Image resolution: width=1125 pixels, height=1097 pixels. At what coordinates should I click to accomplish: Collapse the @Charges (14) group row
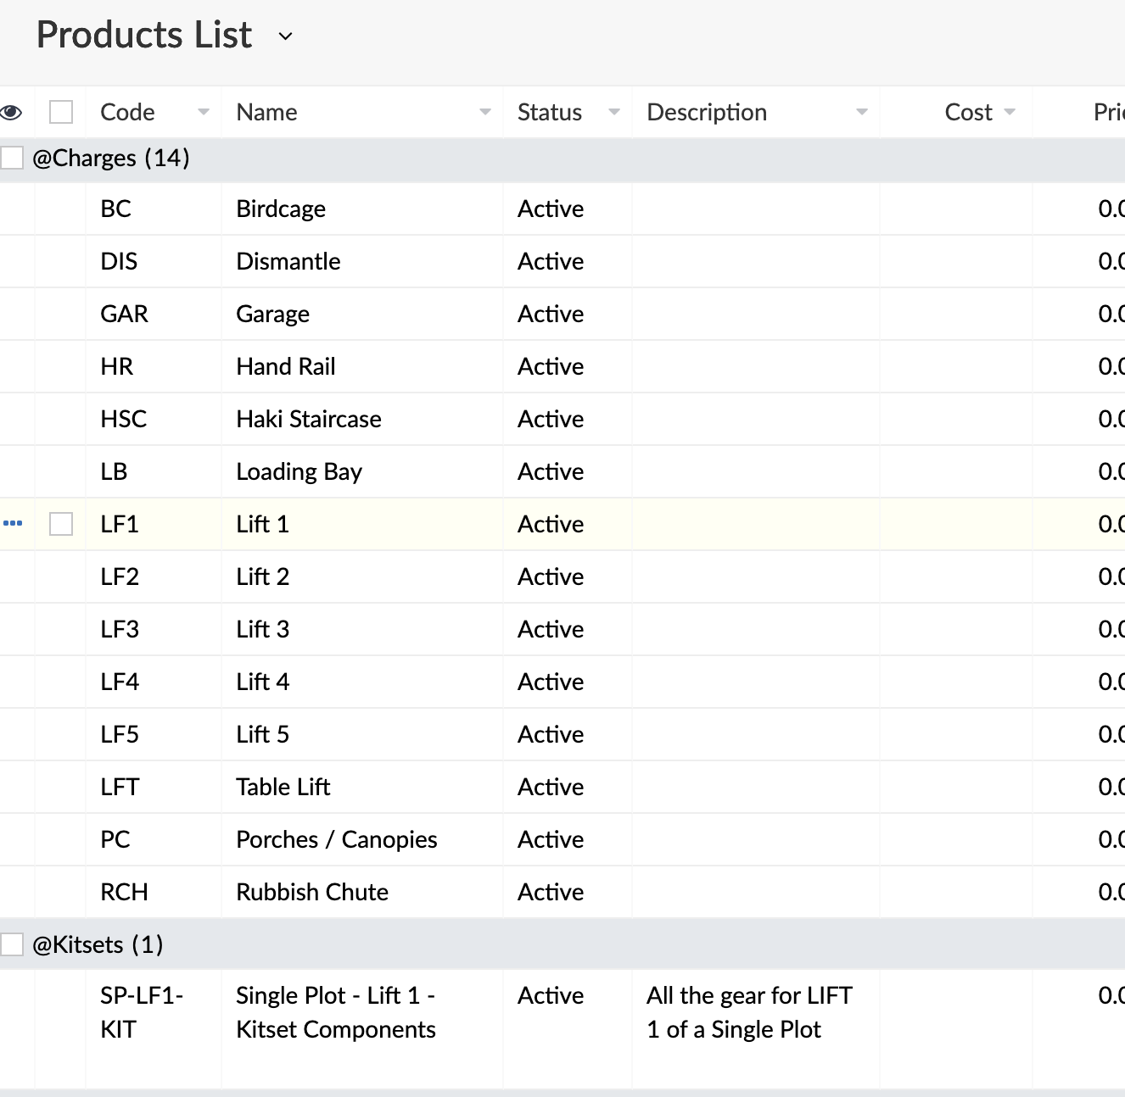coord(111,158)
